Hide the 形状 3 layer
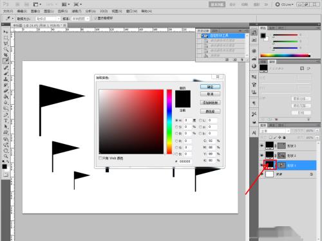Image resolution: width=322 pixels, height=241 pixels. (262, 146)
